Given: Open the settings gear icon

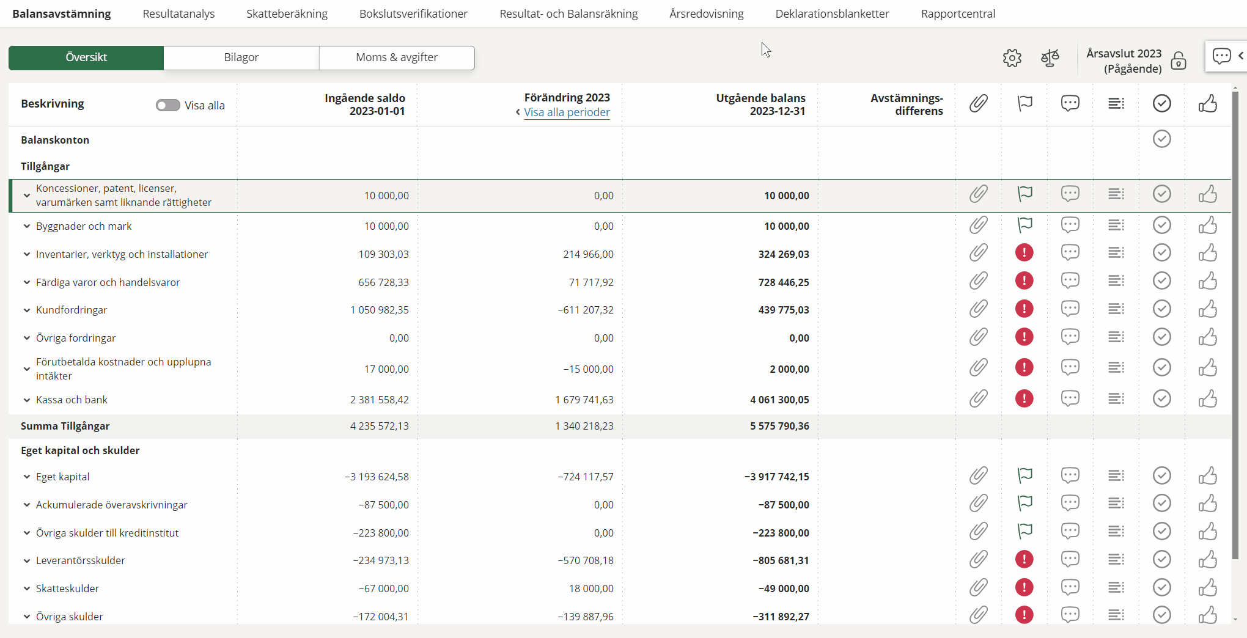Looking at the screenshot, I should (x=1012, y=58).
